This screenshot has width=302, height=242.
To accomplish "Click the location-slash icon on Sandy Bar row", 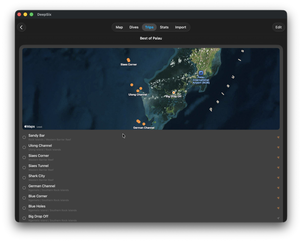I will (278, 137).
